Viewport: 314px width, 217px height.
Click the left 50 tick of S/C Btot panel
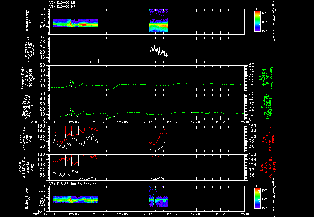42,65
